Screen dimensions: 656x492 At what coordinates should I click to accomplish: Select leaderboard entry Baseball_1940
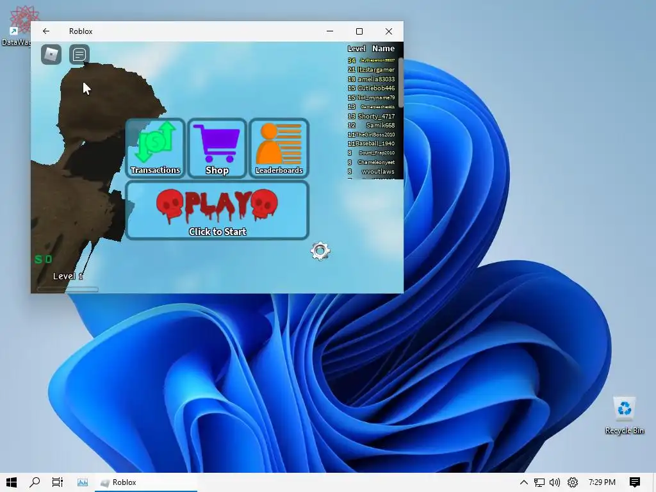point(371,143)
